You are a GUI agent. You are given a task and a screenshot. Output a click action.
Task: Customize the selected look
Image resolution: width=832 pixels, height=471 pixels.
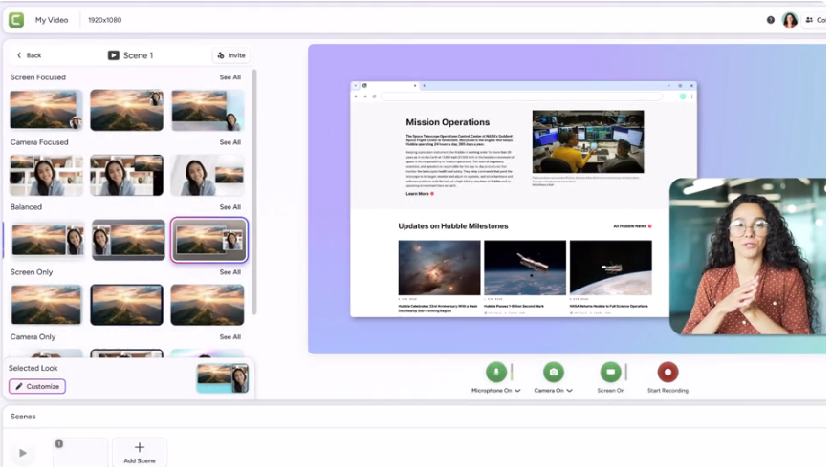[x=37, y=387]
